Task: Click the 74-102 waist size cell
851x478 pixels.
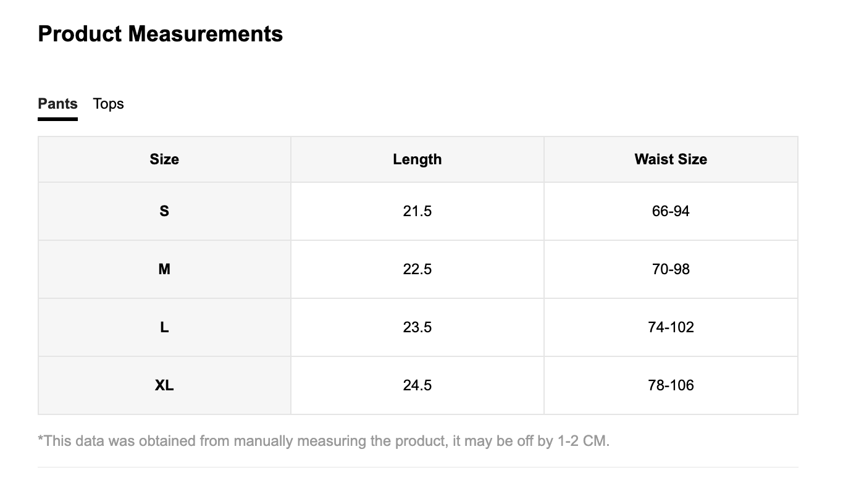Action: click(x=671, y=327)
